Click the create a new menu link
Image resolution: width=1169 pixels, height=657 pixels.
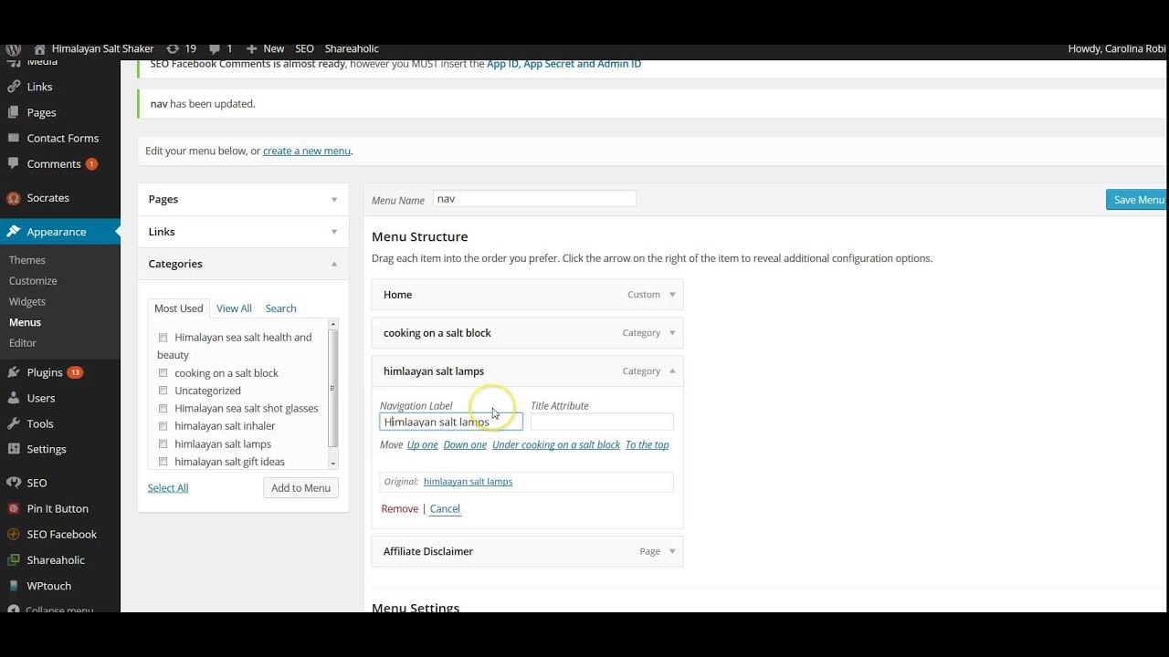tap(307, 151)
